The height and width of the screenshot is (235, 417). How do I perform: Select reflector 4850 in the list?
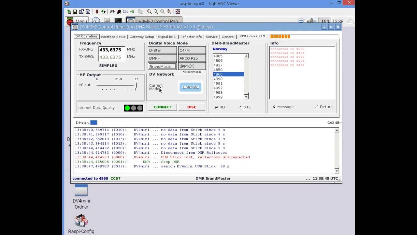pyautogui.click(x=228, y=70)
